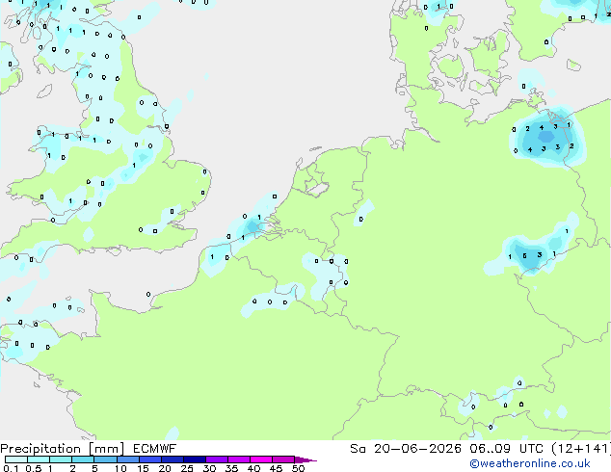Click the '06..09 UTC' time range text
The height and width of the screenshot is (472, 611).
pos(506,449)
